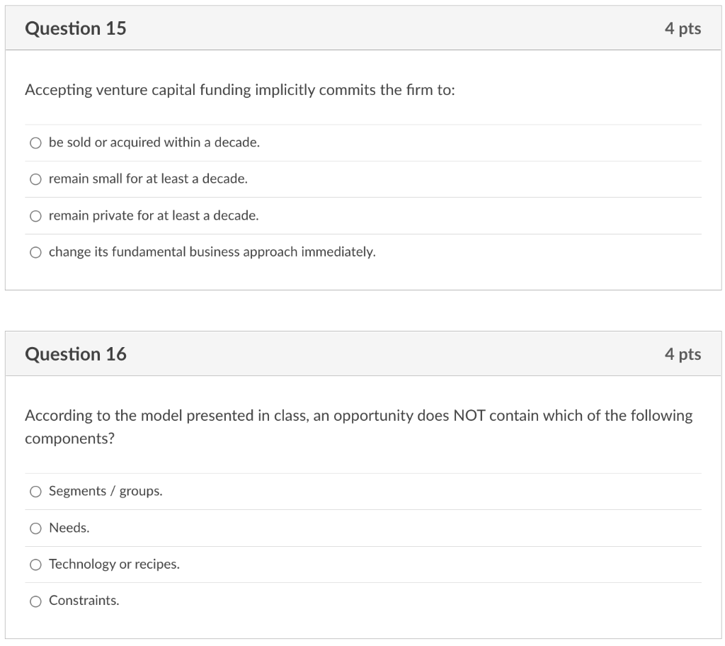725x646 pixels.
Task: Click the "Question 16" header
Action: [x=75, y=353]
